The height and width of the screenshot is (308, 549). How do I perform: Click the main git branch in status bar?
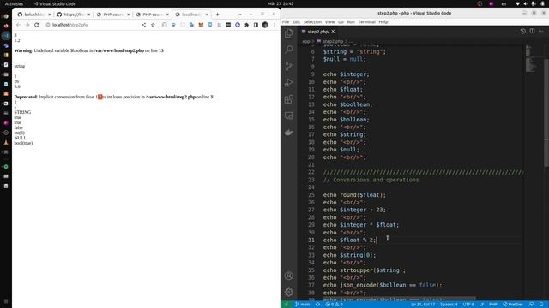click(303, 305)
